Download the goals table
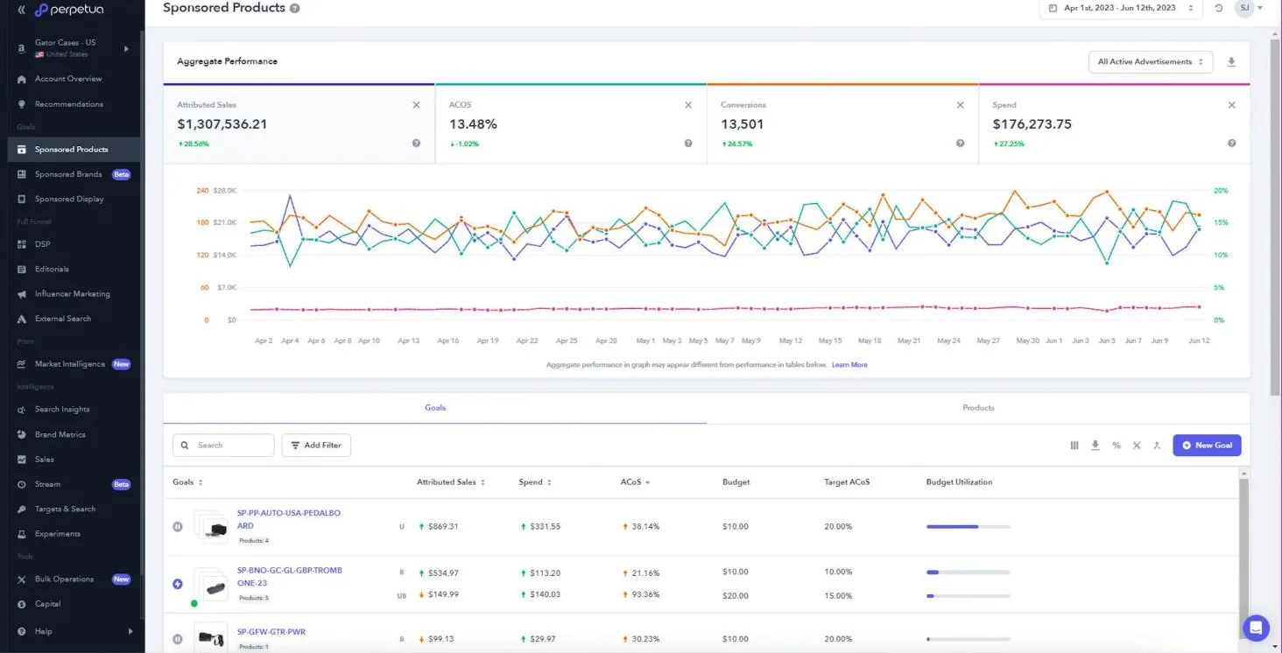Screen dimensions: 1282x653 (x=1095, y=446)
